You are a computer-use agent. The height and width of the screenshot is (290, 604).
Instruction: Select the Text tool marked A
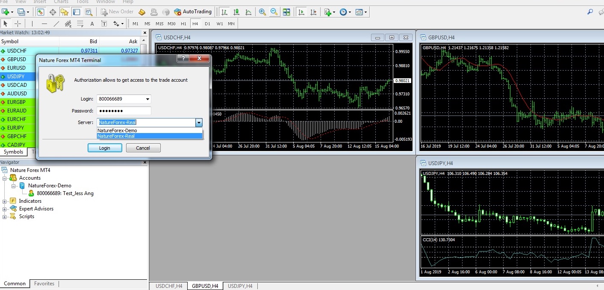92,24
